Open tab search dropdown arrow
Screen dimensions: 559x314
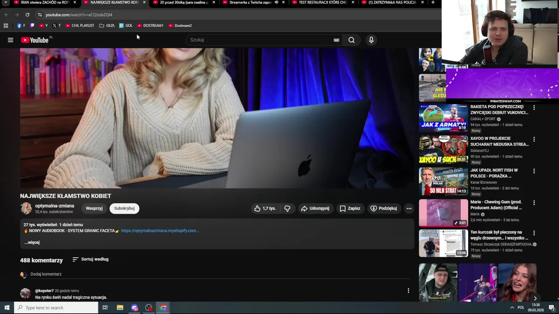tap(6, 3)
